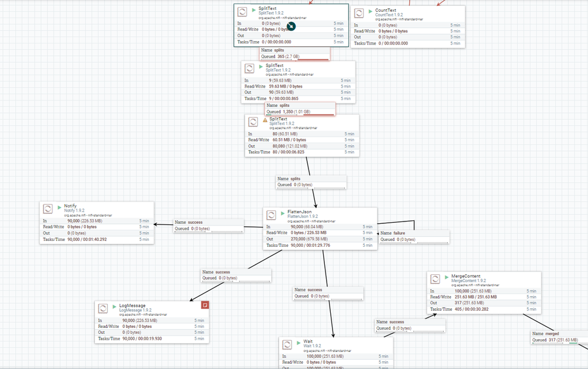
Task: Click the Notify processor title
Action: [70, 206]
